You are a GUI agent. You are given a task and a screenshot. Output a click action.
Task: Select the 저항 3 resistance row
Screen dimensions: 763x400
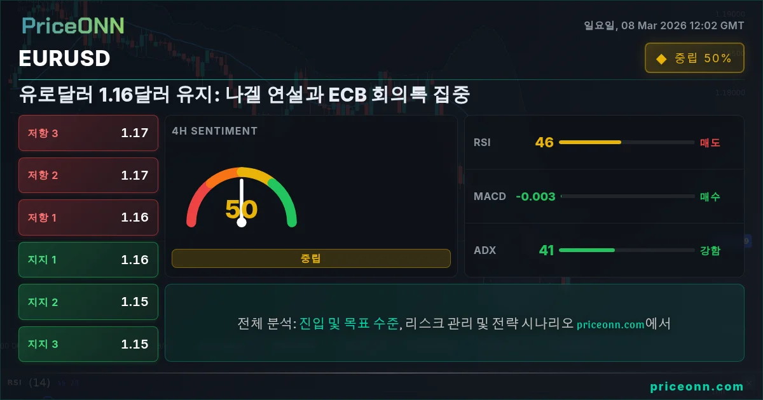click(88, 133)
